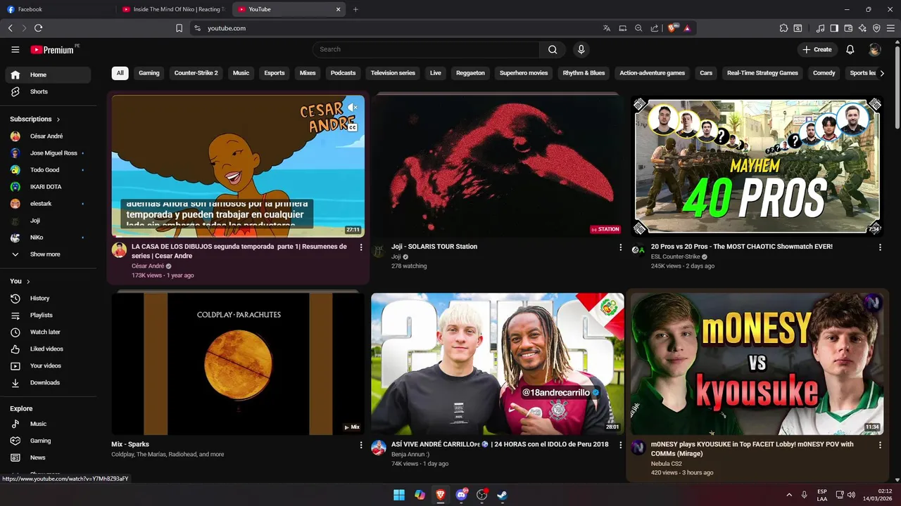Open Steam from the taskbar
Image resolution: width=901 pixels, height=506 pixels.
pos(503,495)
